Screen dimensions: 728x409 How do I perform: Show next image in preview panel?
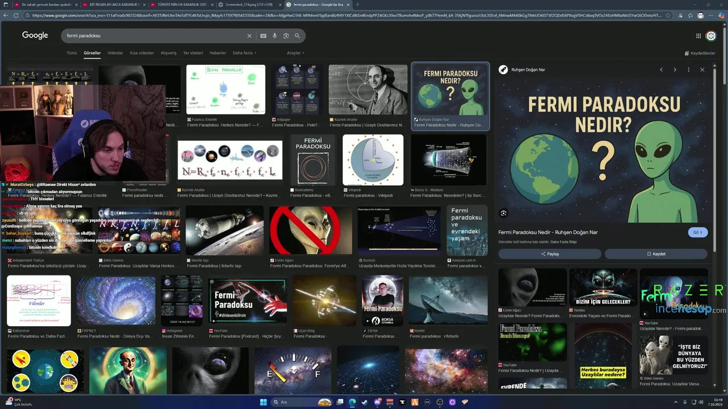675,70
